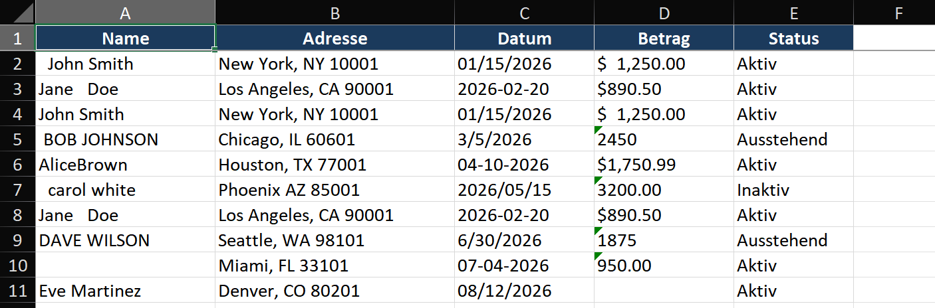This screenshot has width=935, height=308.
Task: Select column F header
Action: point(894,12)
